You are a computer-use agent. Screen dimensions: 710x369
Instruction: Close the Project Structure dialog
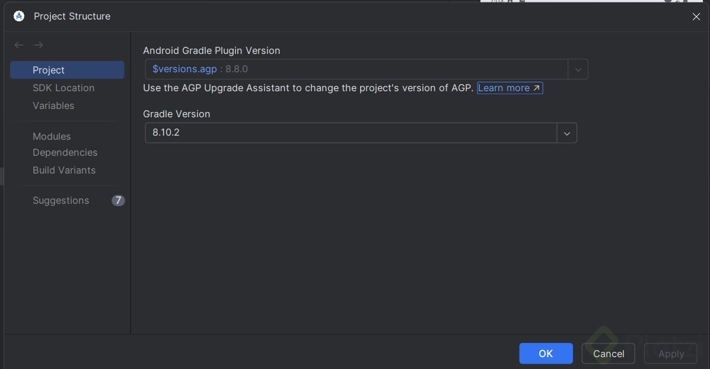tap(696, 17)
